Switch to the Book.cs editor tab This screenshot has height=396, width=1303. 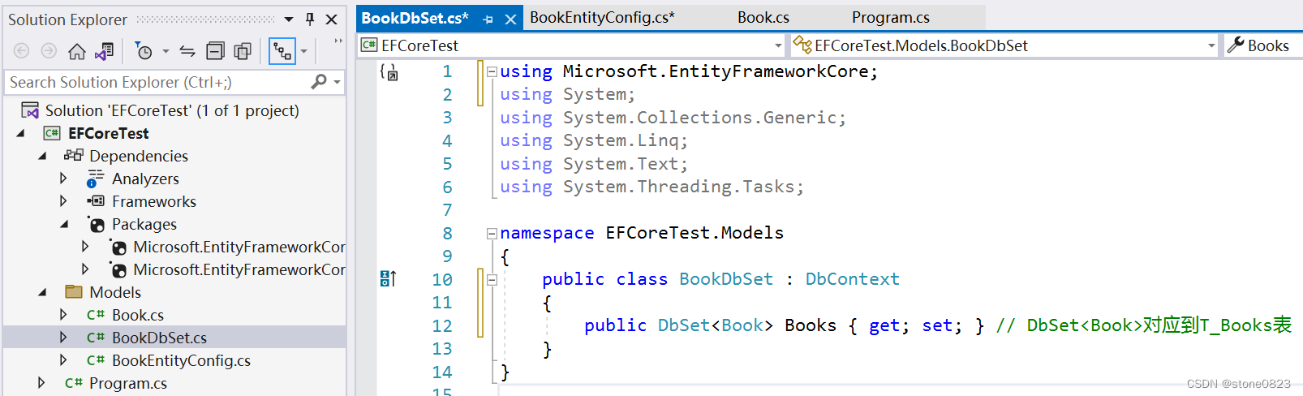tap(763, 17)
